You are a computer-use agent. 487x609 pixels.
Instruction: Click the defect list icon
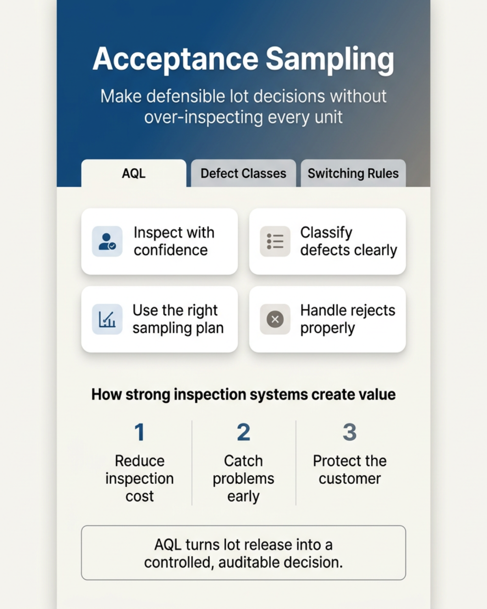click(275, 241)
